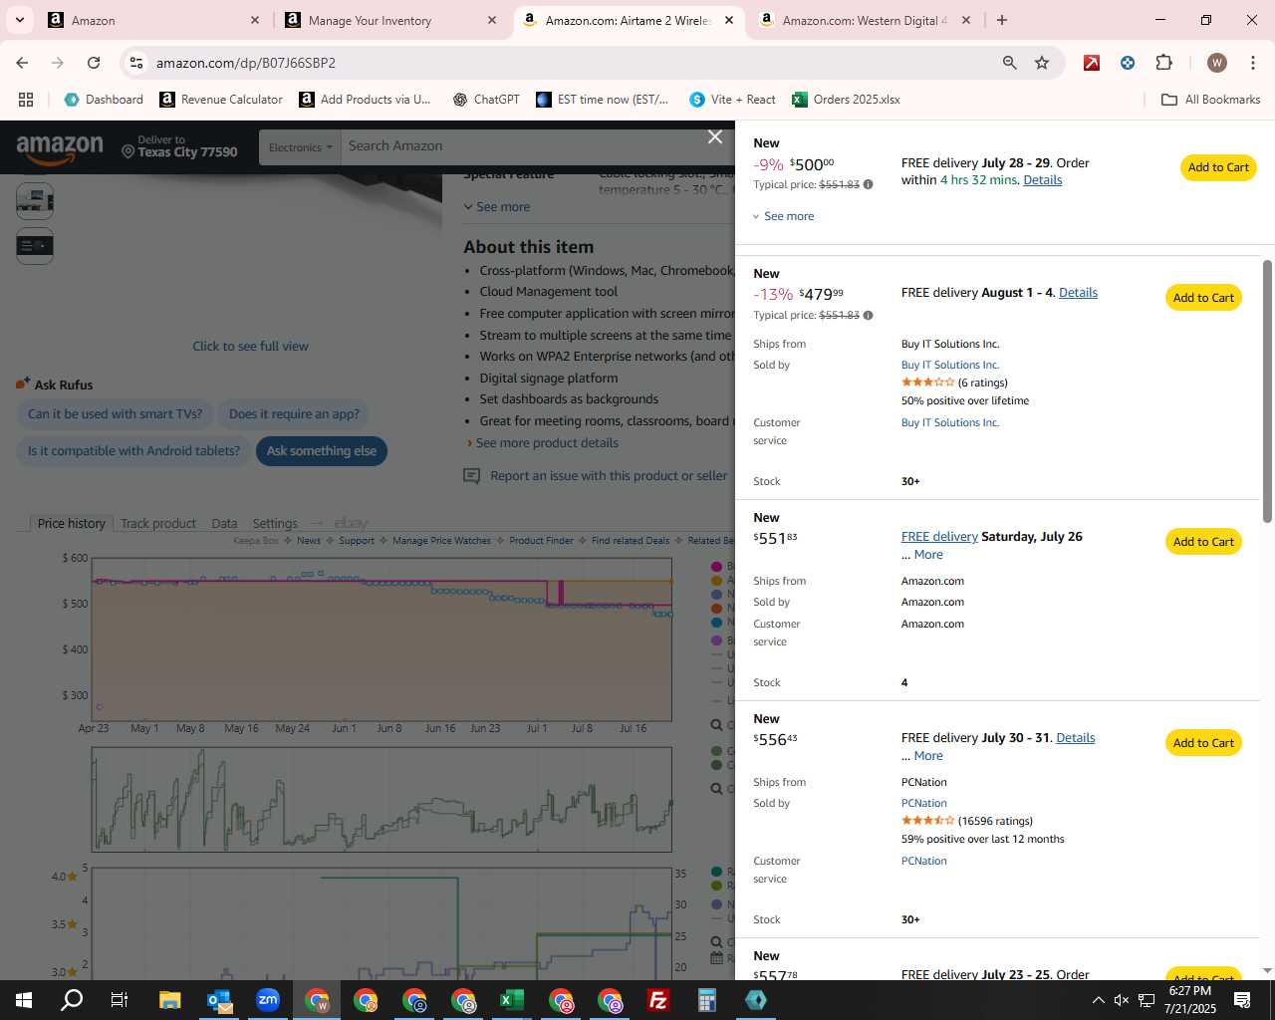Reload the current page
The image size is (1275, 1020).
tap(94, 63)
